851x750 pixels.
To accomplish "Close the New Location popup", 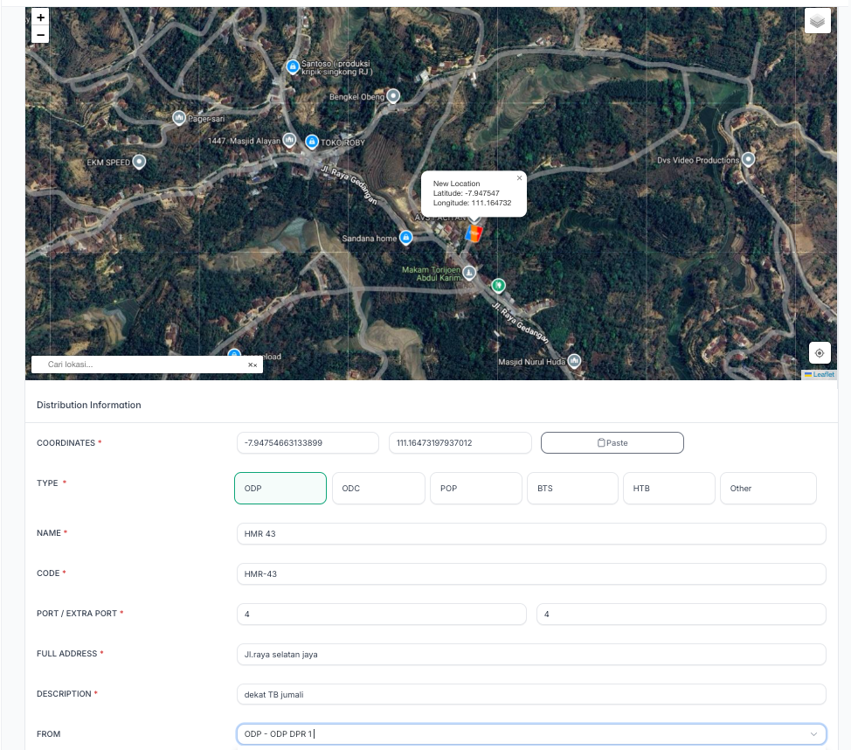I will point(519,177).
